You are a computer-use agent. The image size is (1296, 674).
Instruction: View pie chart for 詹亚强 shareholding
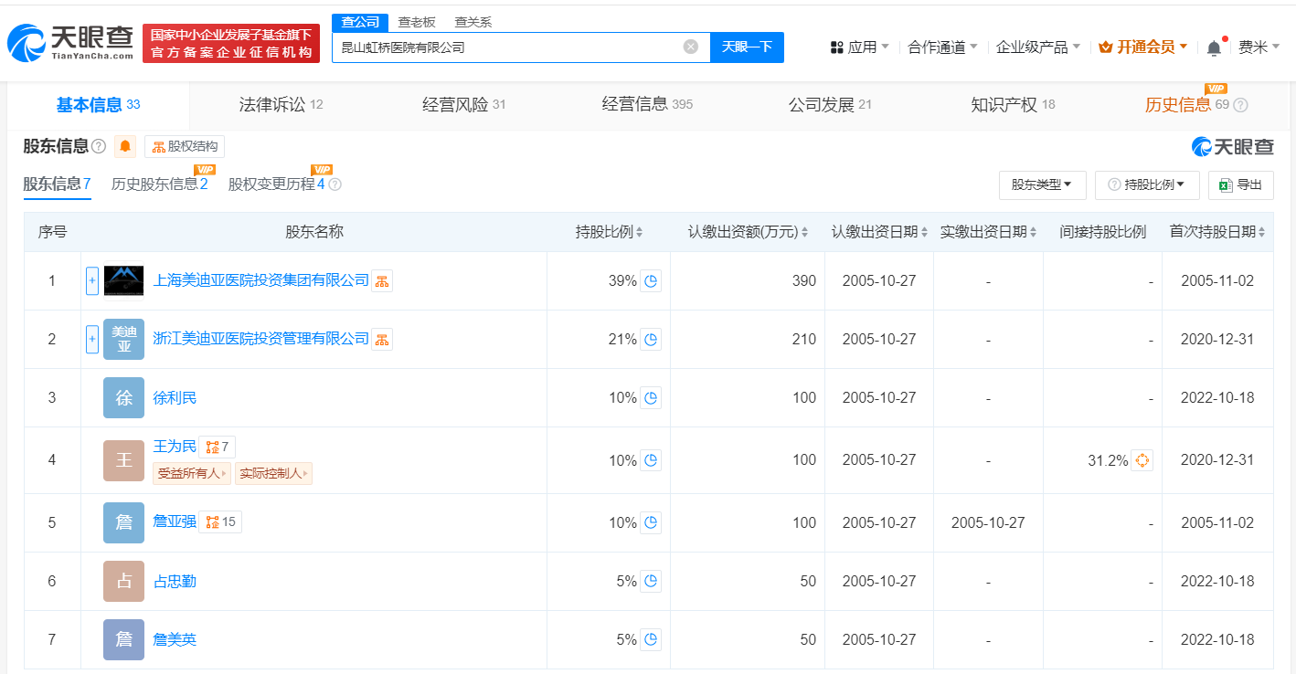651,522
